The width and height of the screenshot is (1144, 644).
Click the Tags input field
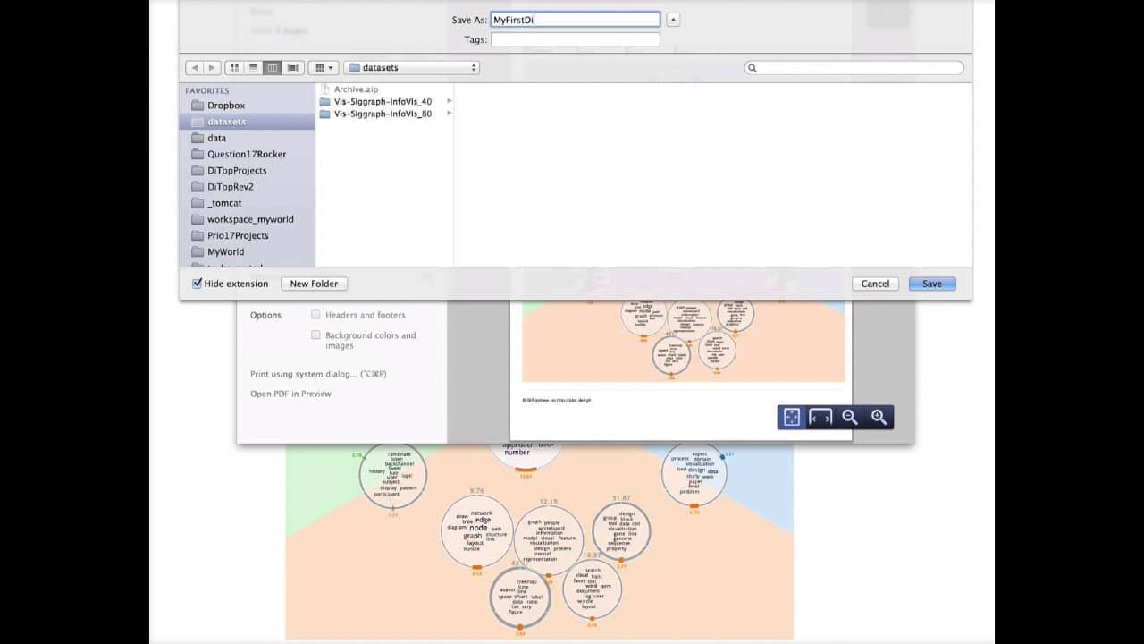pyautogui.click(x=576, y=39)
